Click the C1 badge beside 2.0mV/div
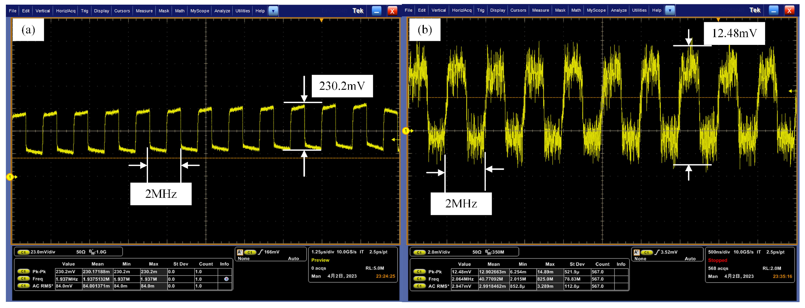The image size is (805, 308). (x=419, y=252)
